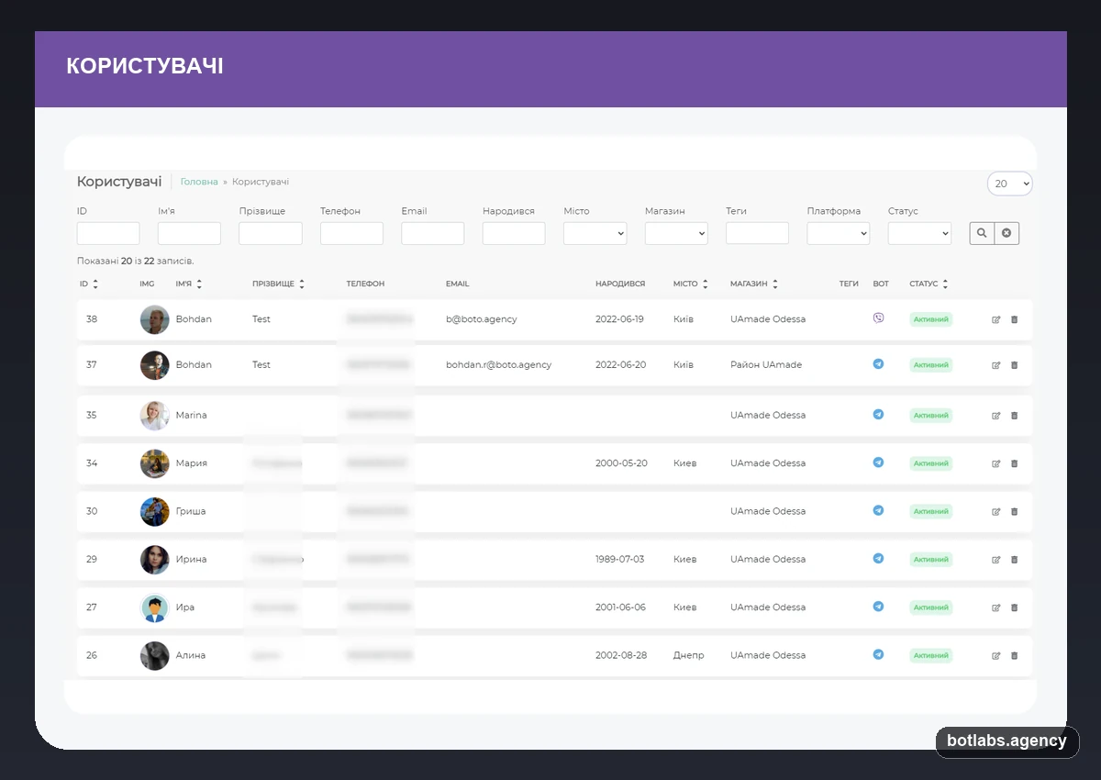Sort table by Ім'я column header
The height and width of the screenshot is (780, 1101).
point(189,284)
